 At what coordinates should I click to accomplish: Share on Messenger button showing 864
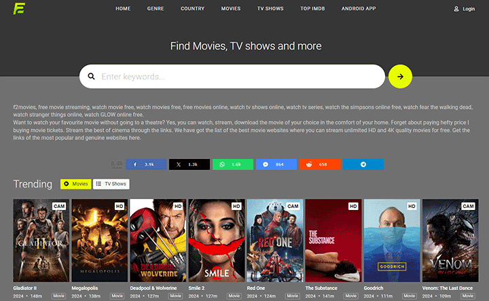click(x=276, y=164)
